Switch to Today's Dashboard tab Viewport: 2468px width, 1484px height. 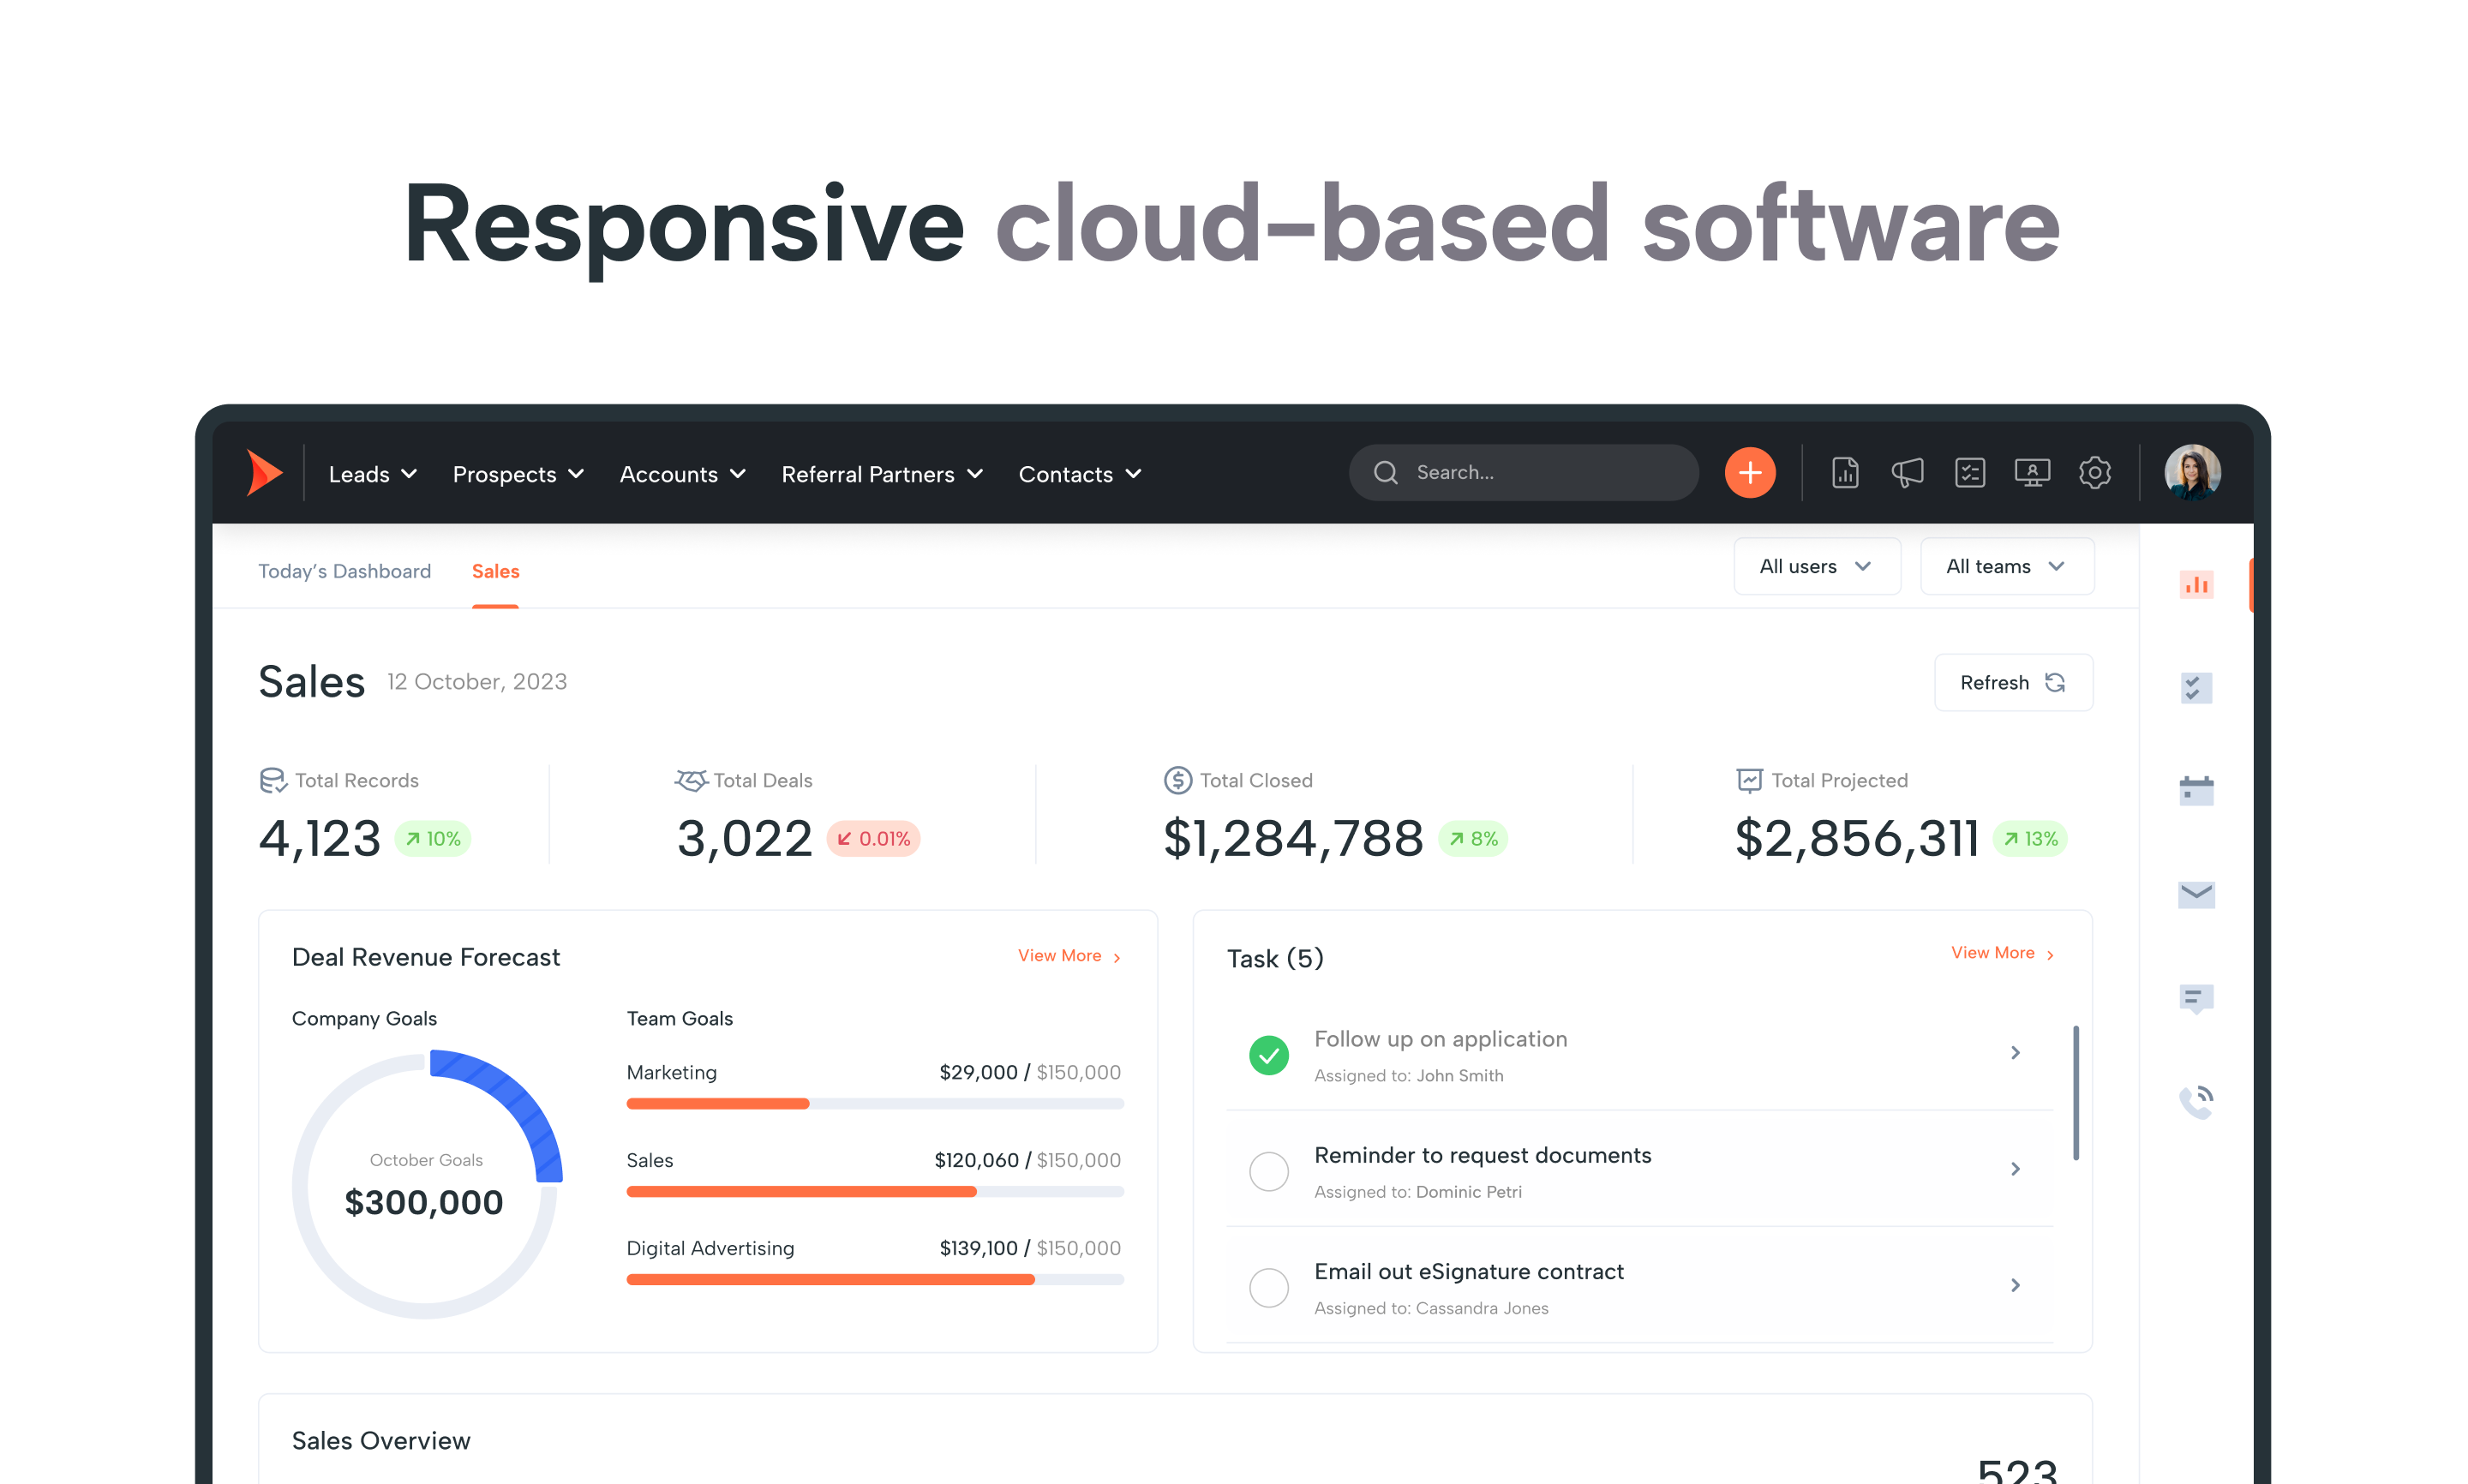[344, 571]
